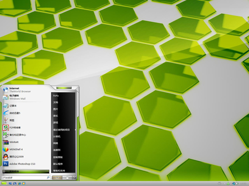Click the gray robot-shaped tray icon

(x=220, y=183)
